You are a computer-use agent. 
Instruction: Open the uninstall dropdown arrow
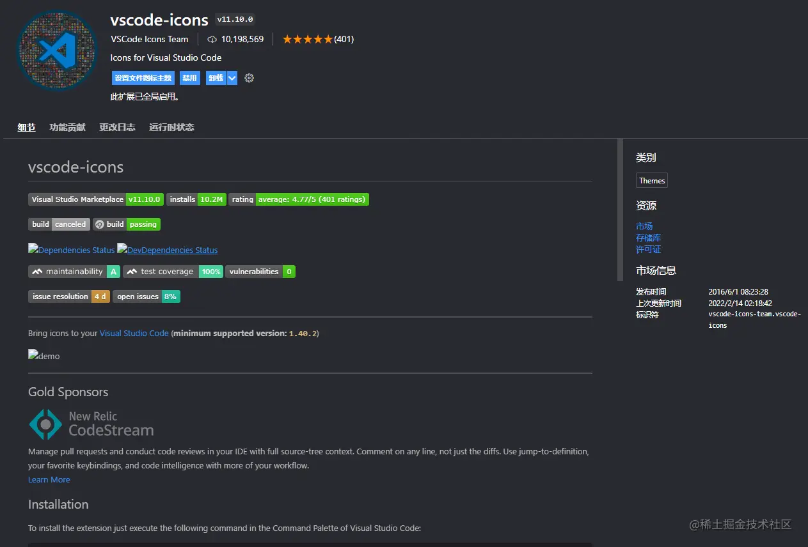(x=232, y=78)
